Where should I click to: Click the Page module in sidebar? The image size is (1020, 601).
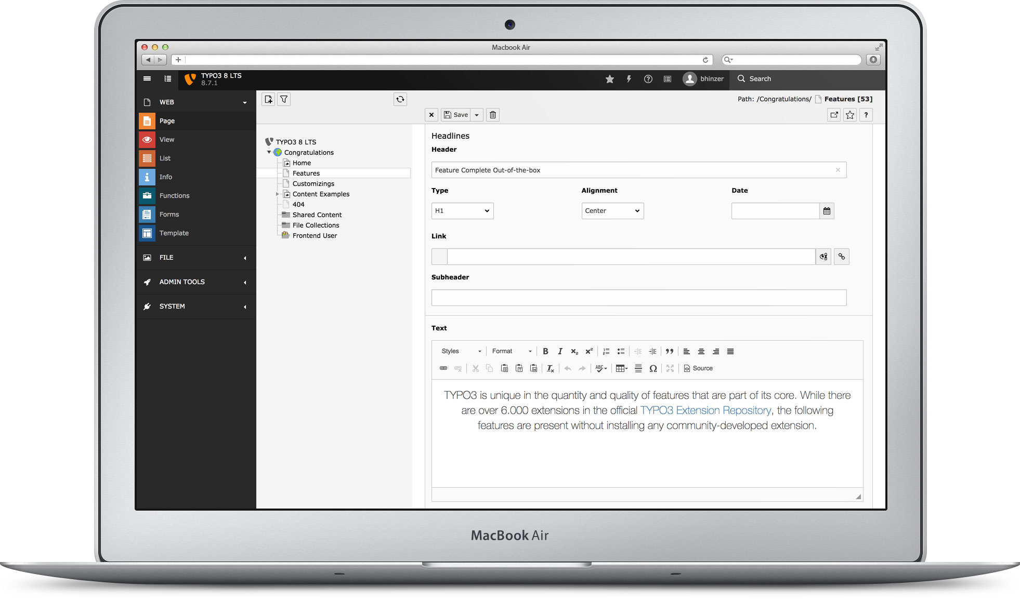click(x=166, y=120)
